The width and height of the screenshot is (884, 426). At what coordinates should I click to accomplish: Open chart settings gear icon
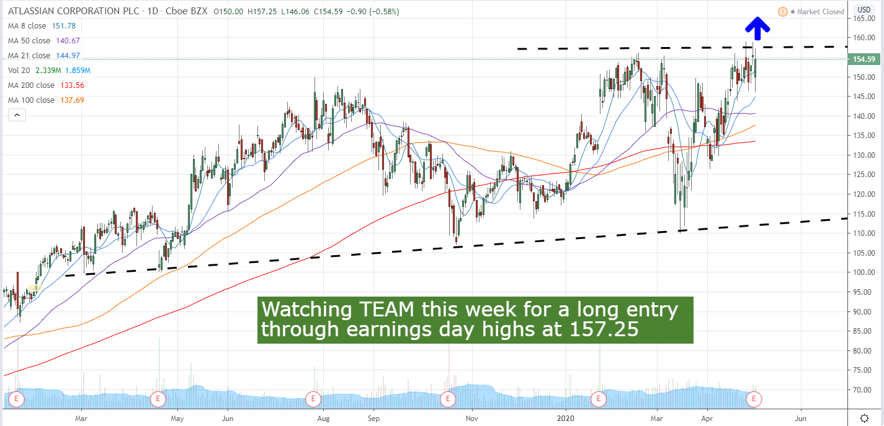click(865, 418)
